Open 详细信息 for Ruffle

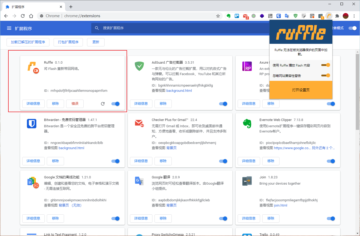click(x=33, y=104)
